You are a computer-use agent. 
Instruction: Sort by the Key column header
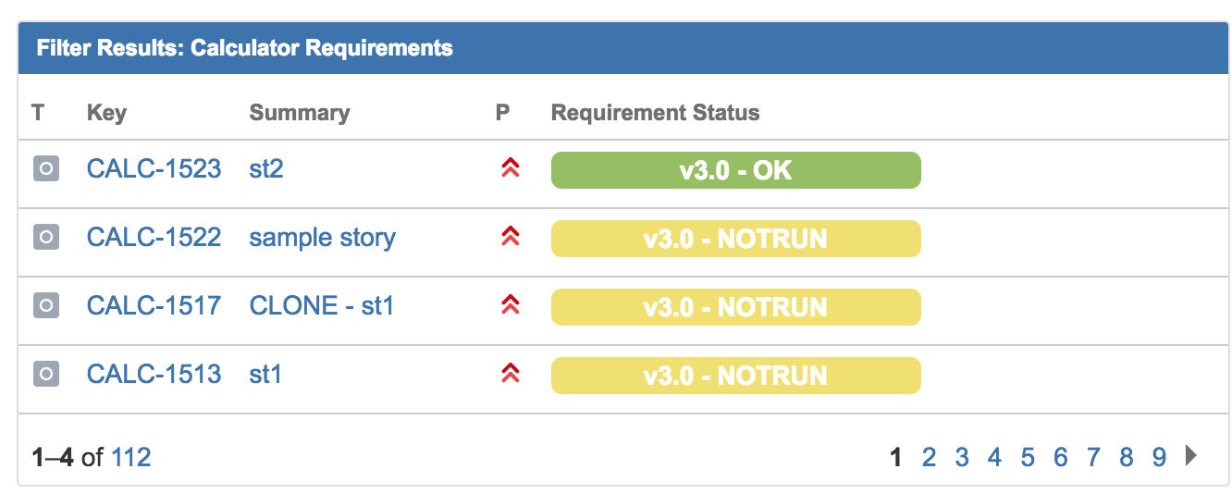[106, 113]
